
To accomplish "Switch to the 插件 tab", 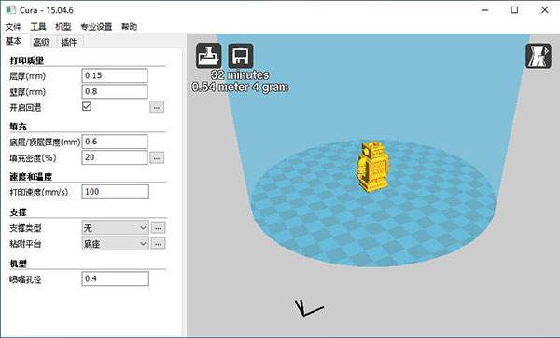I will click(x=69, y=43).
